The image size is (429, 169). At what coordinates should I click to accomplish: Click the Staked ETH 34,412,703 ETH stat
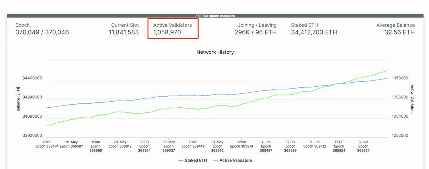314,32
